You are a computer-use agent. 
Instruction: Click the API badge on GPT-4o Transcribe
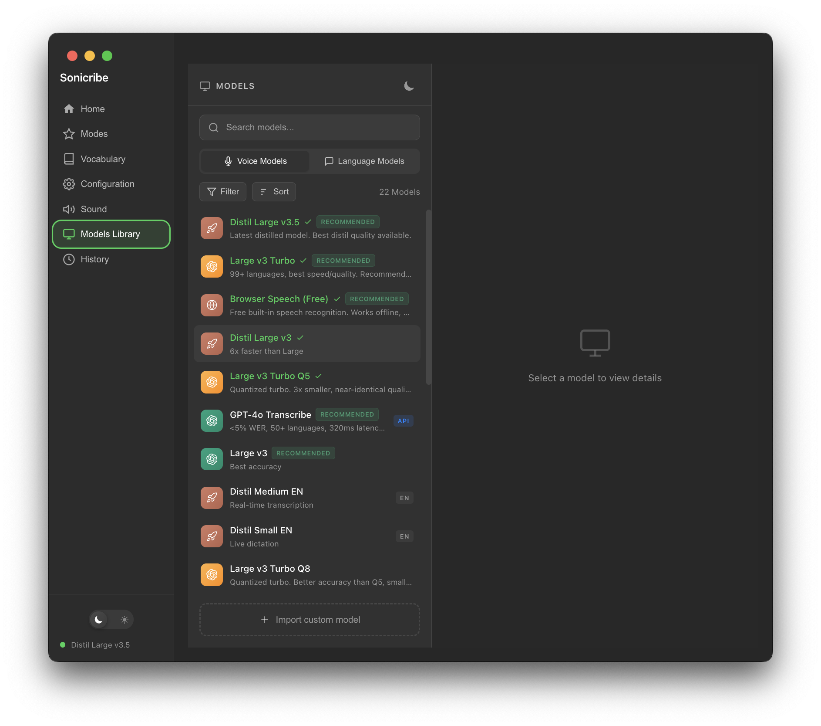coord(404,421)
